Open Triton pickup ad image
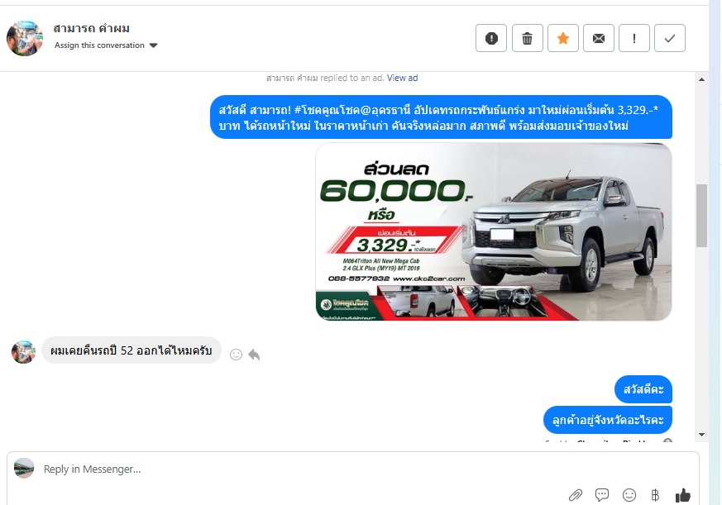This screenshot has width=722, height=505. point(494,231)
